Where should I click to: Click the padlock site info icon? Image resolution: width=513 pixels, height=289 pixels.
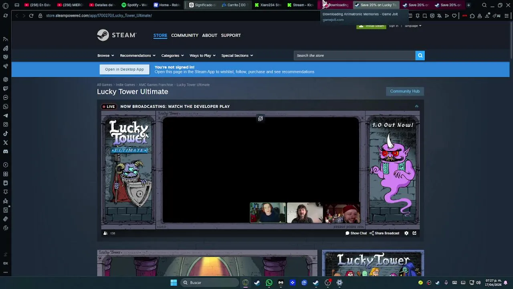[40, 16]
